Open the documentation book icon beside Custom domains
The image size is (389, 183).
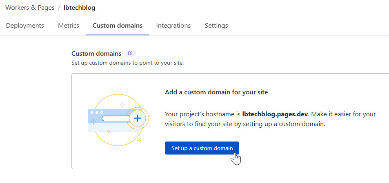pos(130,53)
